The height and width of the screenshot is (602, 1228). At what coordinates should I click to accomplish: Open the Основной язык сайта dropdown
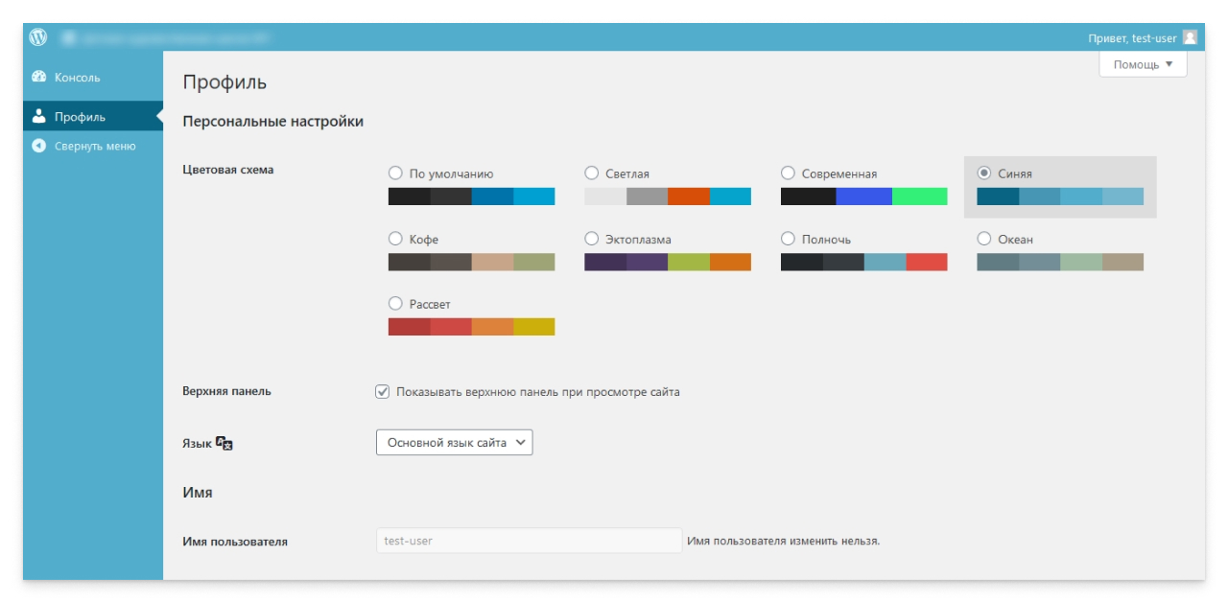click(x=454, y=442)
